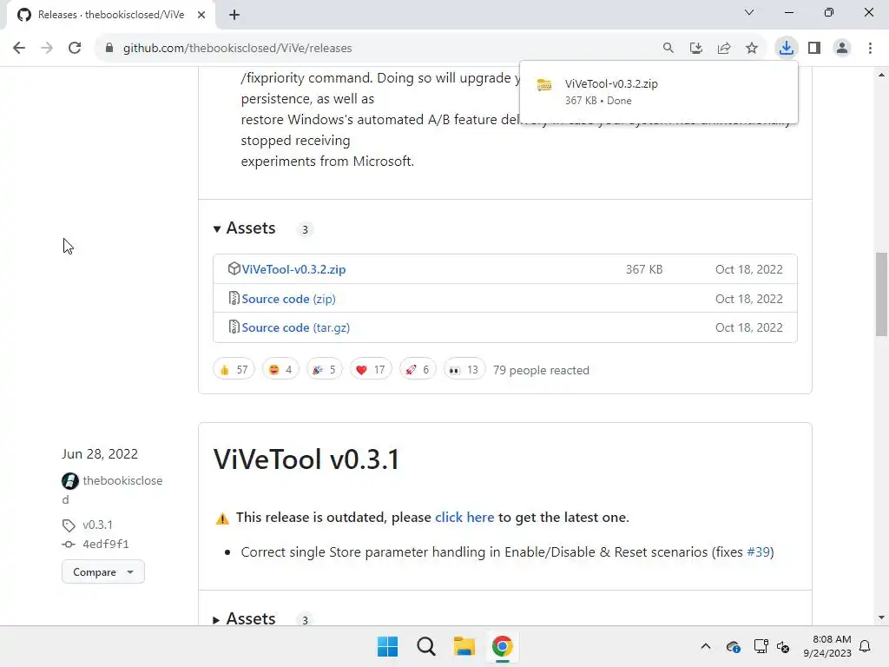Viewport: 889px width, 667px height.
Task: Download Source code (zip) link
Action: 288,299
